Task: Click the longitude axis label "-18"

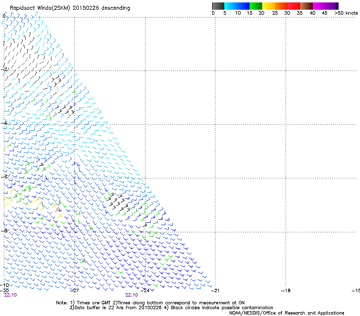Action: [x=286, y=291]
